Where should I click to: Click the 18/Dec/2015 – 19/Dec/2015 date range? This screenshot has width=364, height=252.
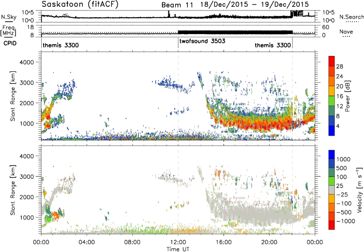(255, 4)
